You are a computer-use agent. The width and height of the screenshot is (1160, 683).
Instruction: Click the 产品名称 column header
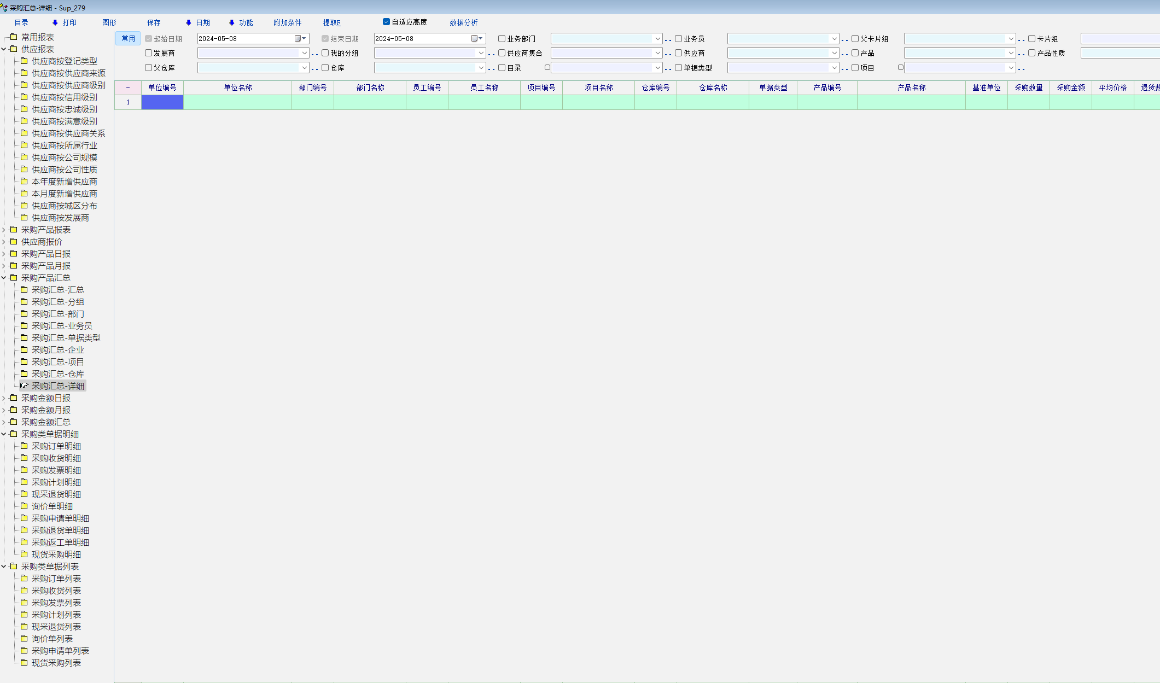911,87
